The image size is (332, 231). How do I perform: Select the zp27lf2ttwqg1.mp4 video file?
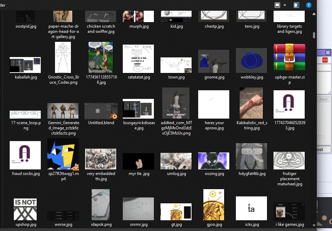point(63,155)
